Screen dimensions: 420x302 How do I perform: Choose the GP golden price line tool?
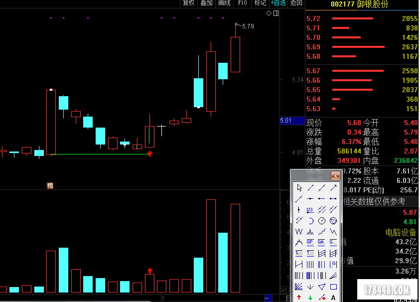click(x=310, y=243)
